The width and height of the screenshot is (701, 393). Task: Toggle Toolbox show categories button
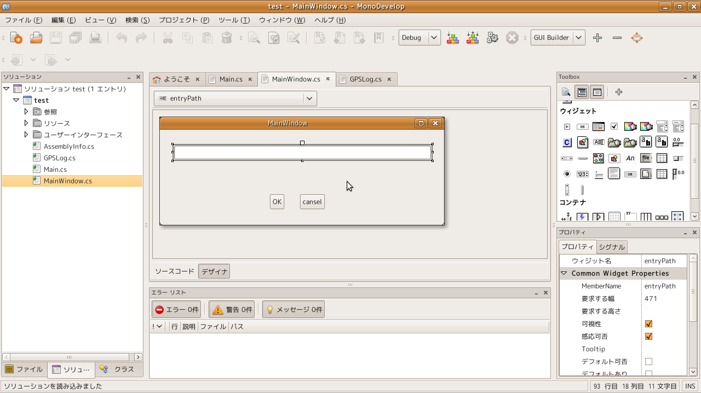pos(582,92)
